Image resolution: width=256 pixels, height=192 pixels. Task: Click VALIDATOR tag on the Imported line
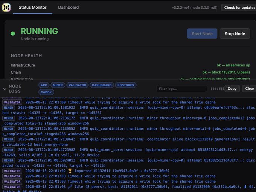coord(12,171)
